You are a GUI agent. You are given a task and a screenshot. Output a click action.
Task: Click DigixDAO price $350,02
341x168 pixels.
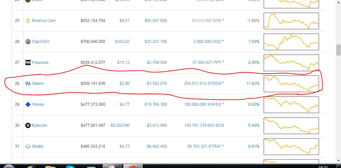click(122, 42)
